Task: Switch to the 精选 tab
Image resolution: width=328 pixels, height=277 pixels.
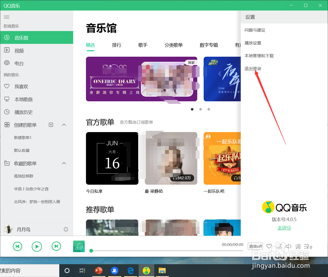Action: (90, 45)
